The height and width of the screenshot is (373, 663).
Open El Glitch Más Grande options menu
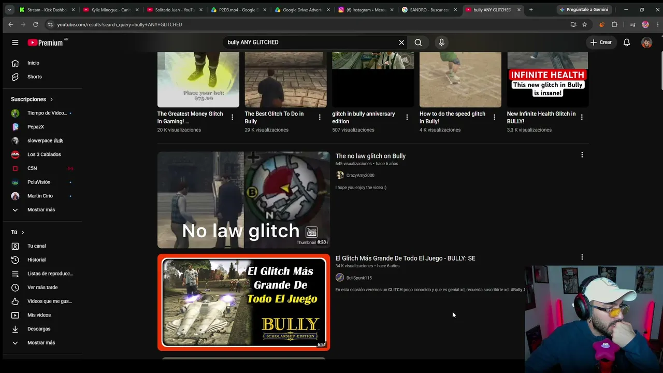pos(582,257)
